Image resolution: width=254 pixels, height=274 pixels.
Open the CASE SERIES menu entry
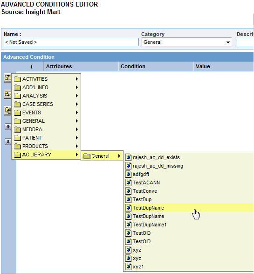pos(46,104)
